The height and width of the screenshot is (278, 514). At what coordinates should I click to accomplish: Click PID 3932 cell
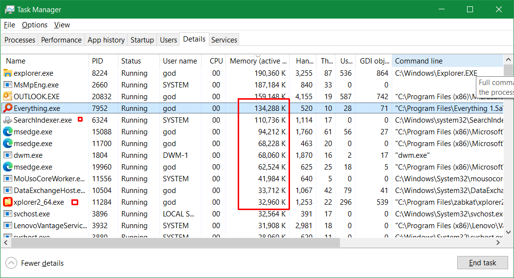coord(100,226)
